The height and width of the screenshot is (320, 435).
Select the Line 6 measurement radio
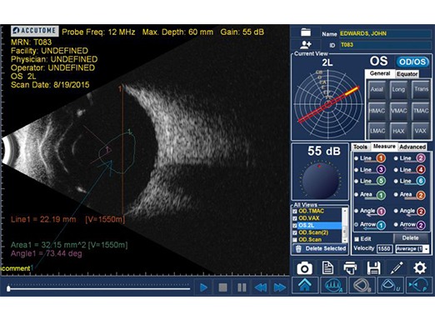(396, 181)
